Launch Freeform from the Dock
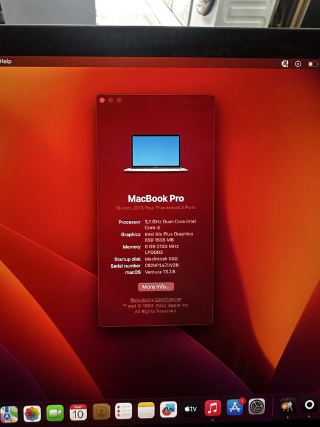The width and height of the screenshot is (320, 427). click(x=168, y=409)
